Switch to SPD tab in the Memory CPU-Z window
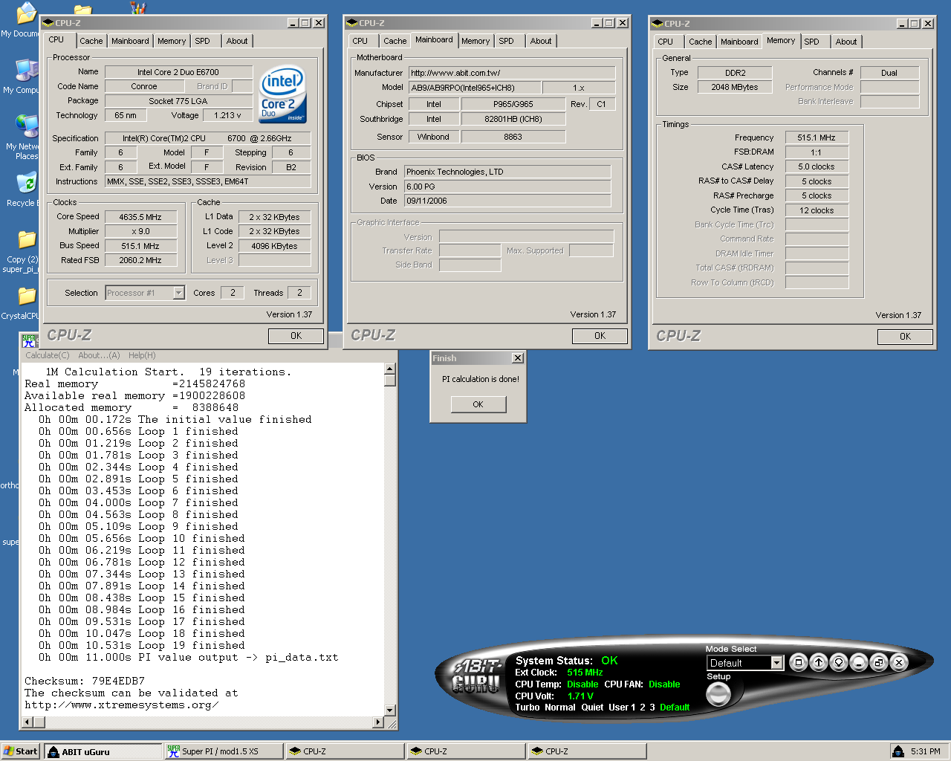The width and height of the screenshot is (951, 761). [x=811, y=42]
